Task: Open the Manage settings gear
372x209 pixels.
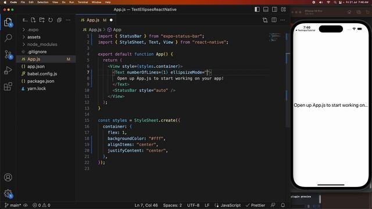Action: click(8, 193)
